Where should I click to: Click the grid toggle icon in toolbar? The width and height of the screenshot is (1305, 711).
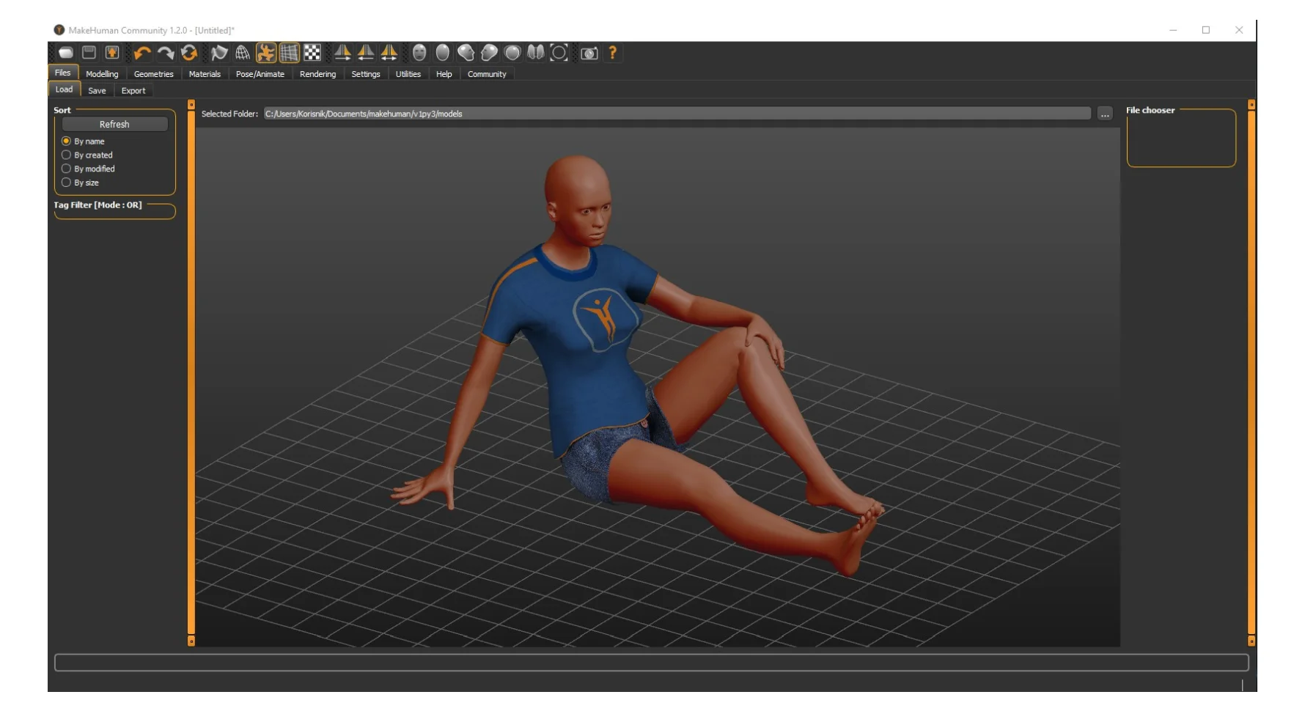[289, 53]
